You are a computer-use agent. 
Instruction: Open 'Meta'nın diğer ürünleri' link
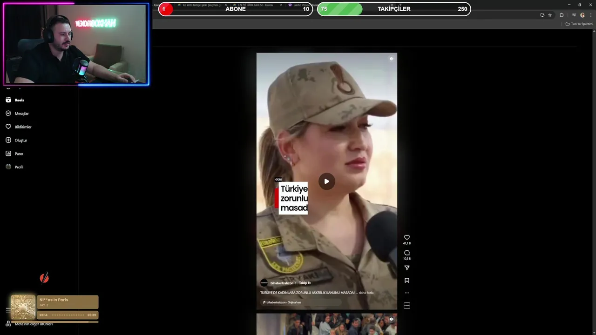(34, 324)
